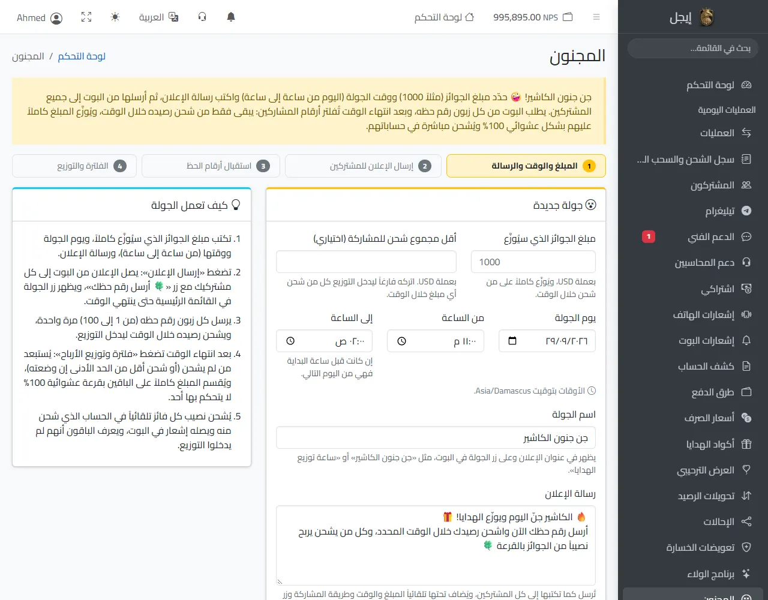
Task: Open the Ahmed user profile menu
Action: point(40,18)
